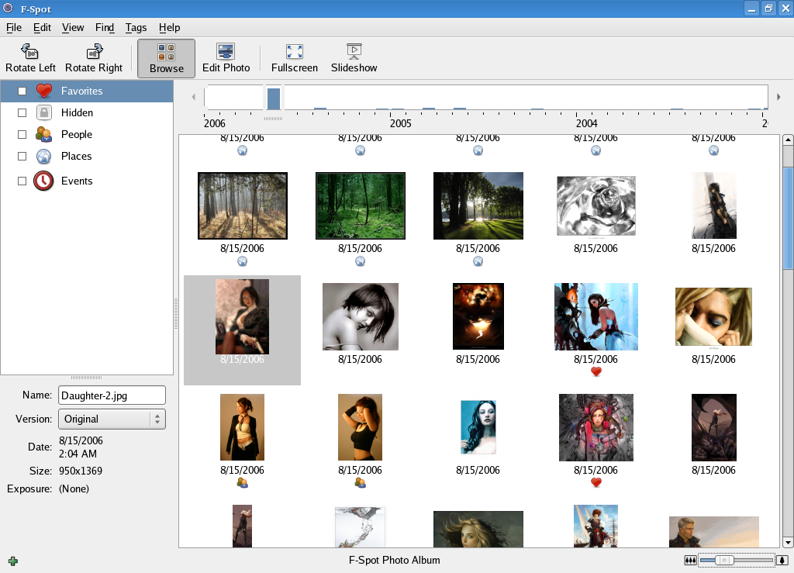Click the Events tag label

click(x=77, y=181)
